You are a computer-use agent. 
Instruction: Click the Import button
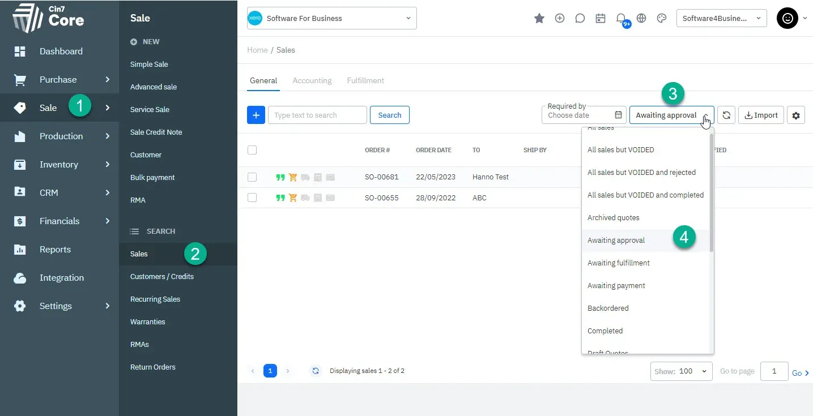761,115
